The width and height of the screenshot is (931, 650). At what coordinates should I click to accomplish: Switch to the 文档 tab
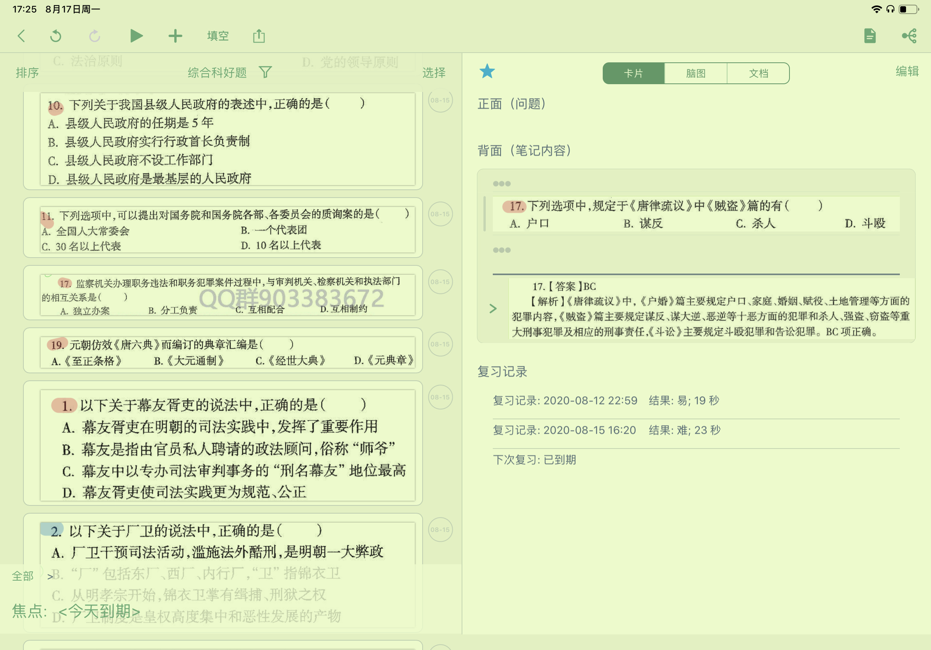point(758,73)
